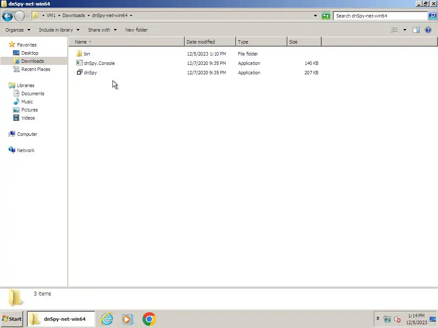Open recent pages dropdown next to Forward
438x328 pixels.
tap(27, 16)
